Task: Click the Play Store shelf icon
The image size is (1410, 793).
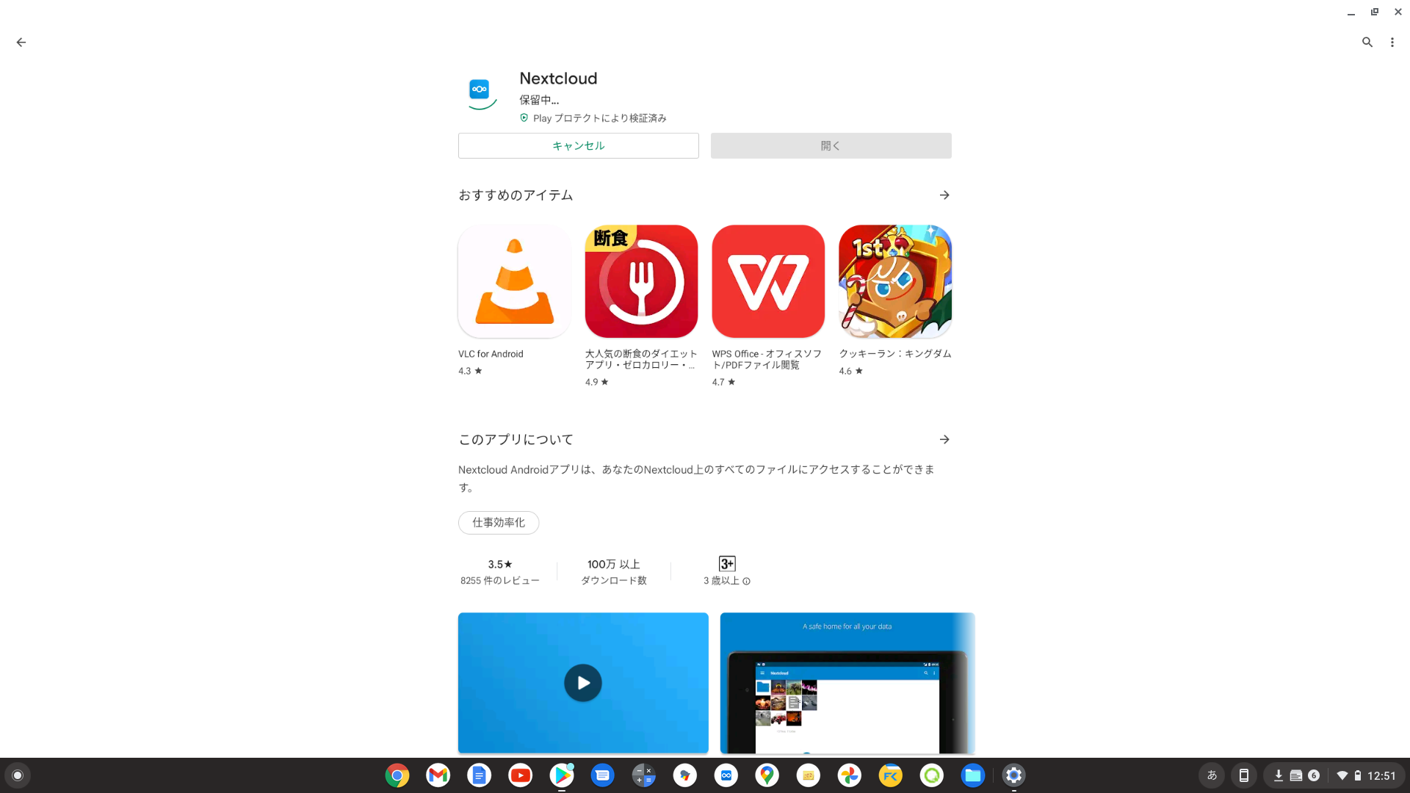Action: point(562,775)
